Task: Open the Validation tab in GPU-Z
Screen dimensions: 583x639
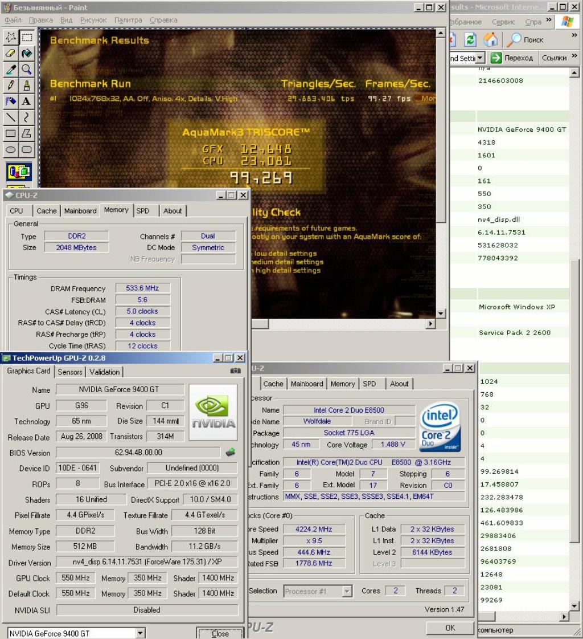Action: pos(105,372)
